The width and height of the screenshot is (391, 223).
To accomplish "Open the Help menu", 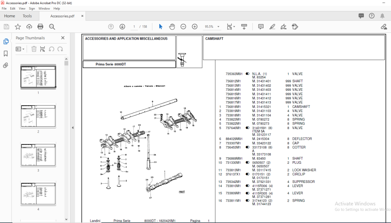I will coord(57,8).
